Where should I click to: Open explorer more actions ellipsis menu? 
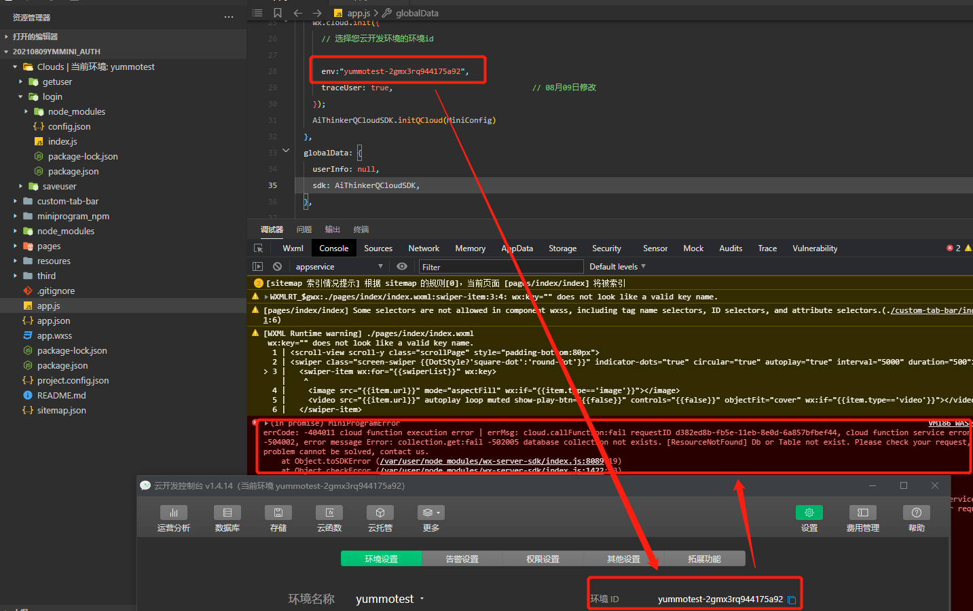(229, 17)
